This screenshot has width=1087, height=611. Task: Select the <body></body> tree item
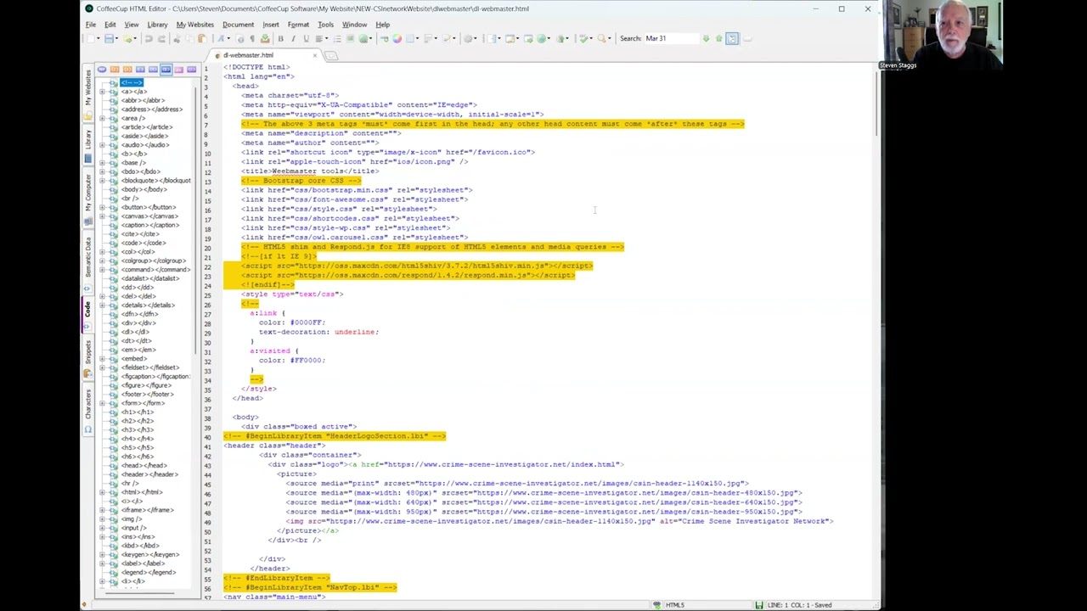tap(144, 189)
